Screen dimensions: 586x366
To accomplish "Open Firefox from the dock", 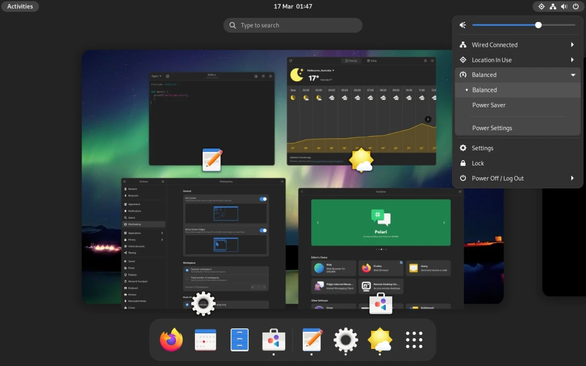I will pos(170,340).
